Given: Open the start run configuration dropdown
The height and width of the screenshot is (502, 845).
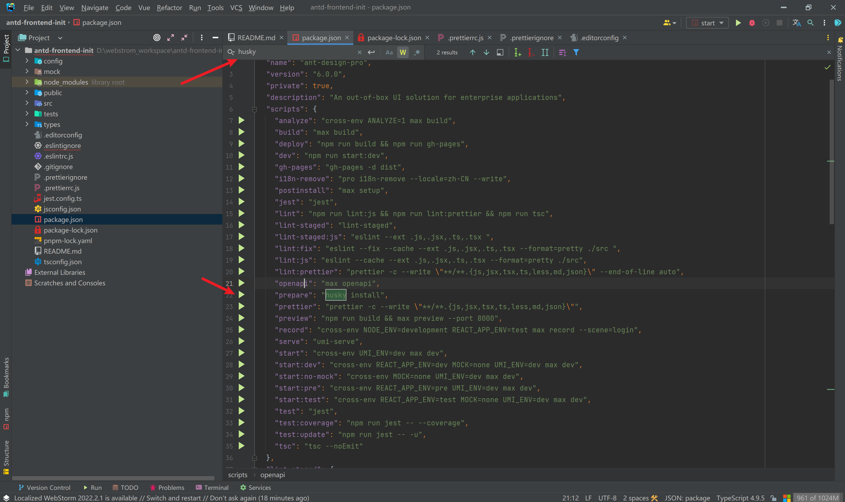Looking at the screenshot, I should 707,23.
